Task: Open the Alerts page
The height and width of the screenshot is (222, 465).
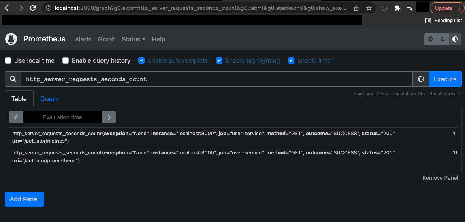Action: click(x=83, y=39)
